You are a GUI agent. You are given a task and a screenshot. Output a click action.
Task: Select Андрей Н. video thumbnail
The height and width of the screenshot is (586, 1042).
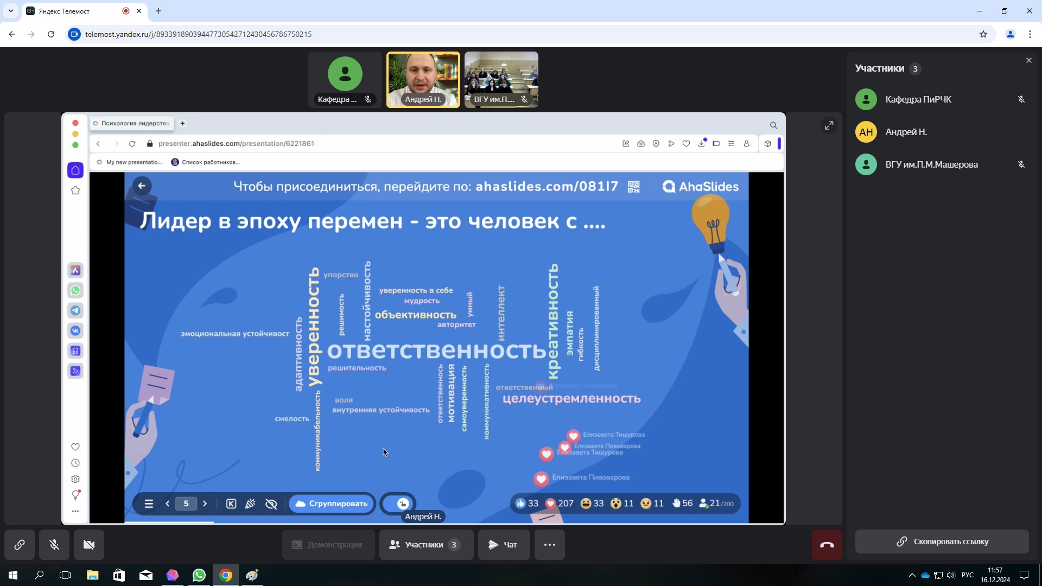click(423, 79)
